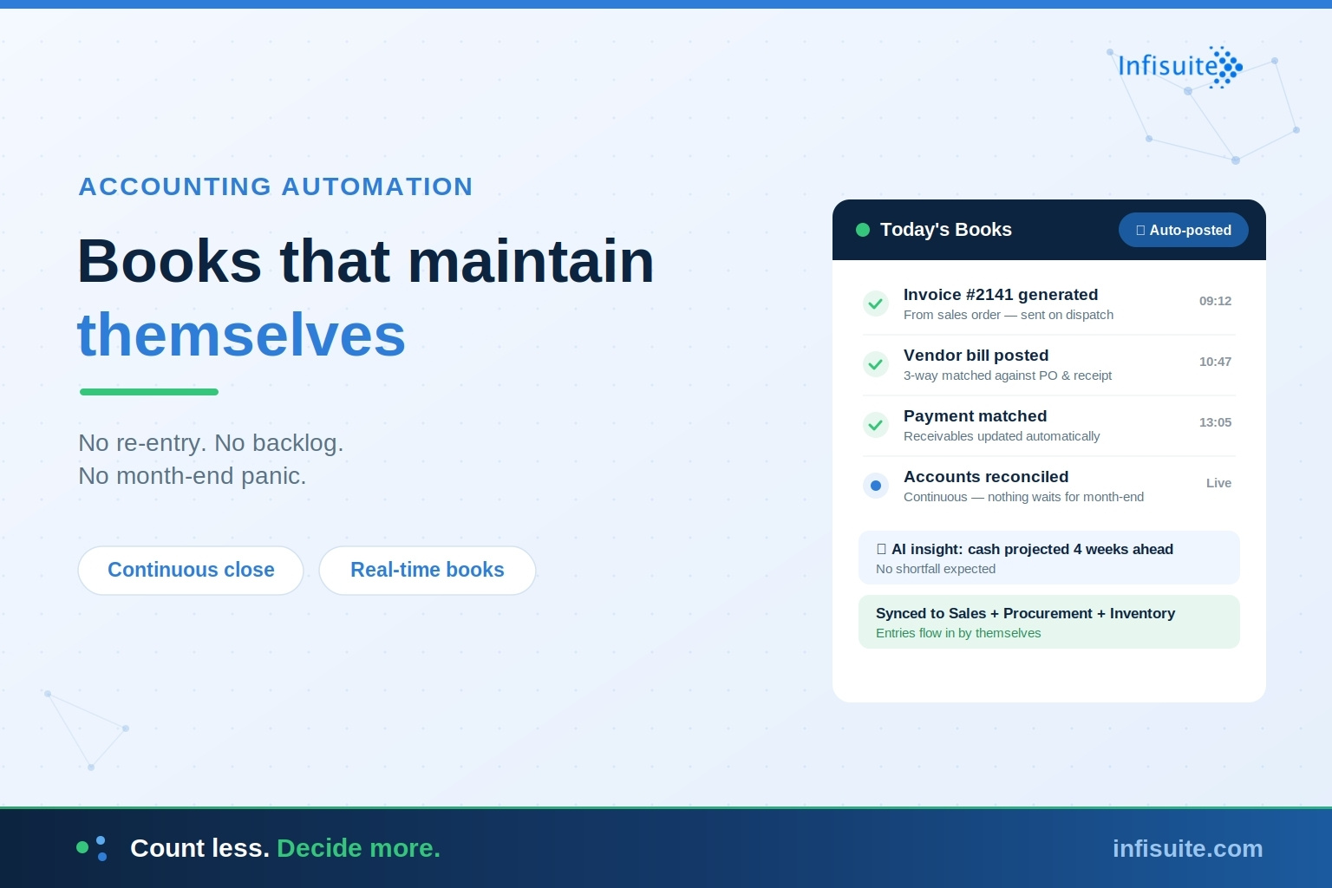Click the Infisuite logo
The image size is (1332, 888).
click(x=1180, y=67)
